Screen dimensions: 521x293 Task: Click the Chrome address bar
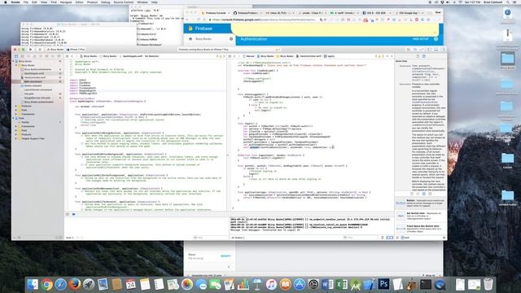tap(266, 20)
